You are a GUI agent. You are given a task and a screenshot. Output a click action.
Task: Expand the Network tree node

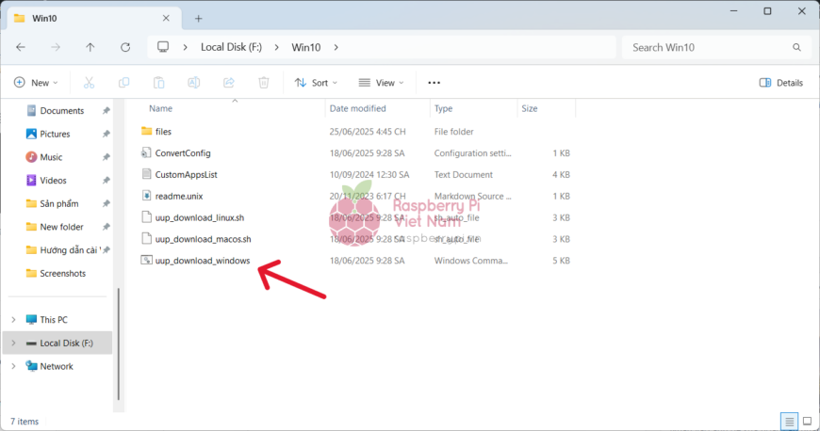(x=13, y=366)
